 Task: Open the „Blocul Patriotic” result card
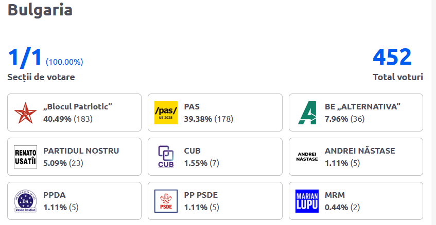tap(74, 113)
